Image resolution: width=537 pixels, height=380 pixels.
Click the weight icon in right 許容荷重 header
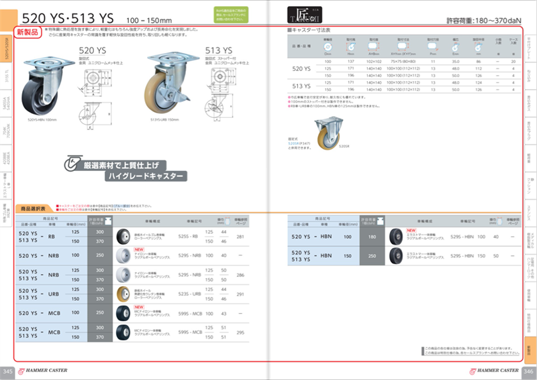coord(379,221)
